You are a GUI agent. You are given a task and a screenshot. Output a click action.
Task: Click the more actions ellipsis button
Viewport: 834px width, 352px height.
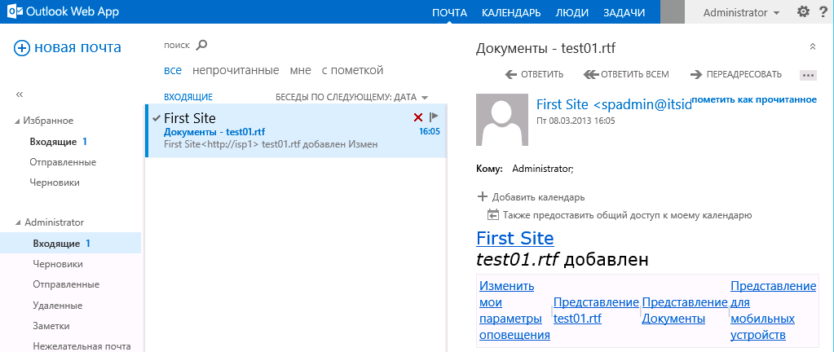pos(808,75)
